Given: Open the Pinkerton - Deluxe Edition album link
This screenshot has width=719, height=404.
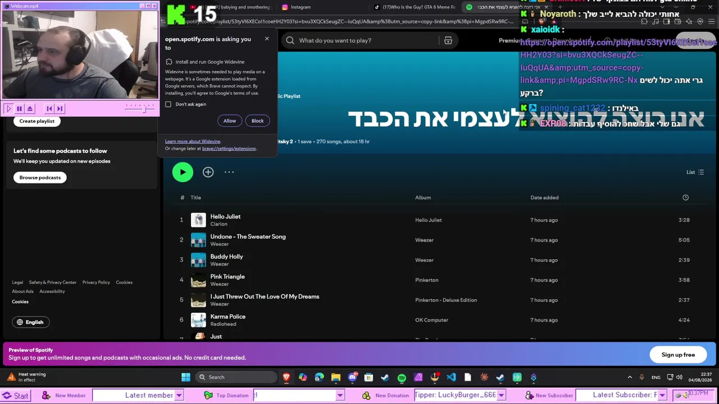Looking at the screenshot, I should 446,300.
